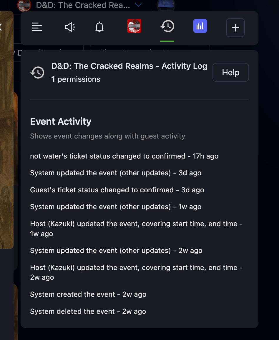Open the audio announcements speaker icon

click(x=69, y=26)
